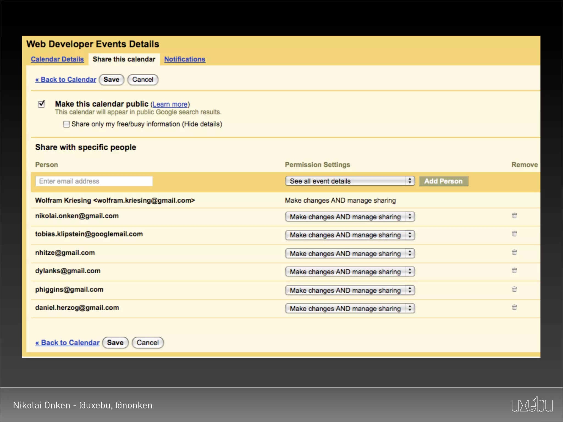Expand permission dropdown for nhitze@gmail.com
Image resolution: width=563 pixels, height=422 pixels.
tap(350, 254)
